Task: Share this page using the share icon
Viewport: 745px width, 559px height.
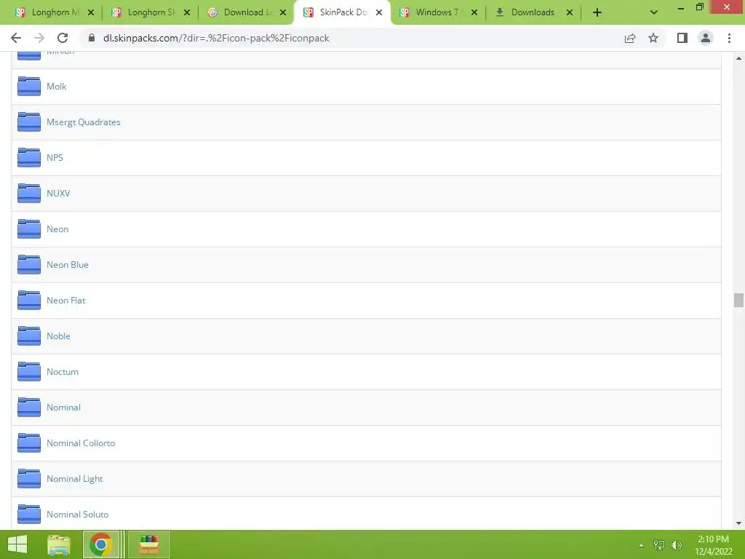Action: [x=630, y=38]
